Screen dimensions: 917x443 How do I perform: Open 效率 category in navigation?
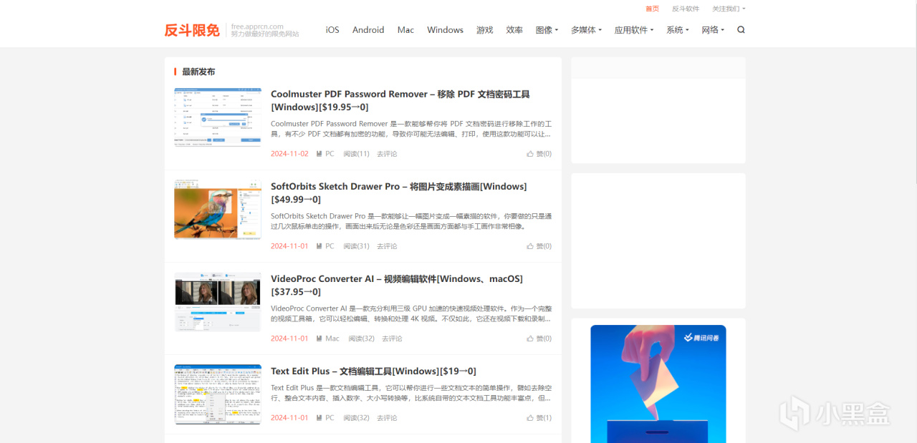514,30
